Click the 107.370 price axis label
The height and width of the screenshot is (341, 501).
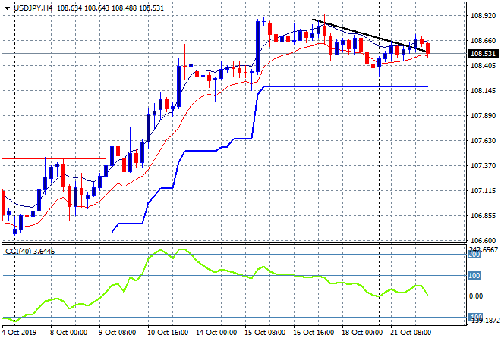point(483,165)
